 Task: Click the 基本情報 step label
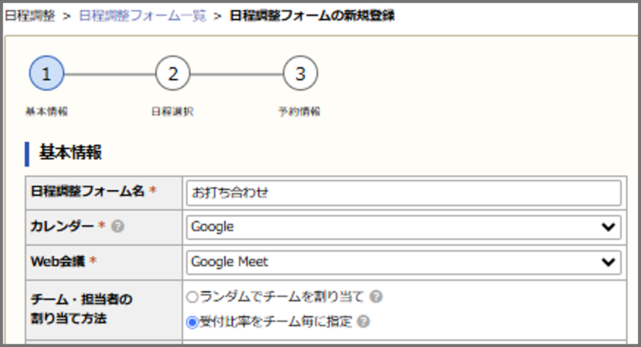pos(46,112)
